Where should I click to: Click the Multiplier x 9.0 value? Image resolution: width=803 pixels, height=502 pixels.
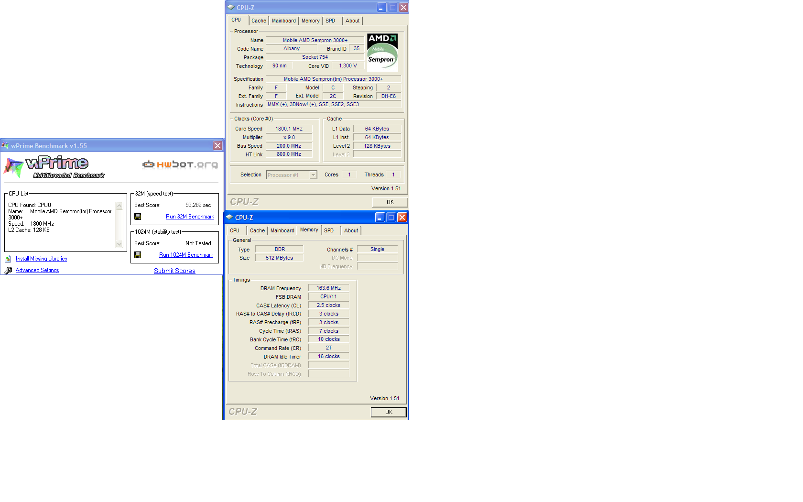point(289,137)
